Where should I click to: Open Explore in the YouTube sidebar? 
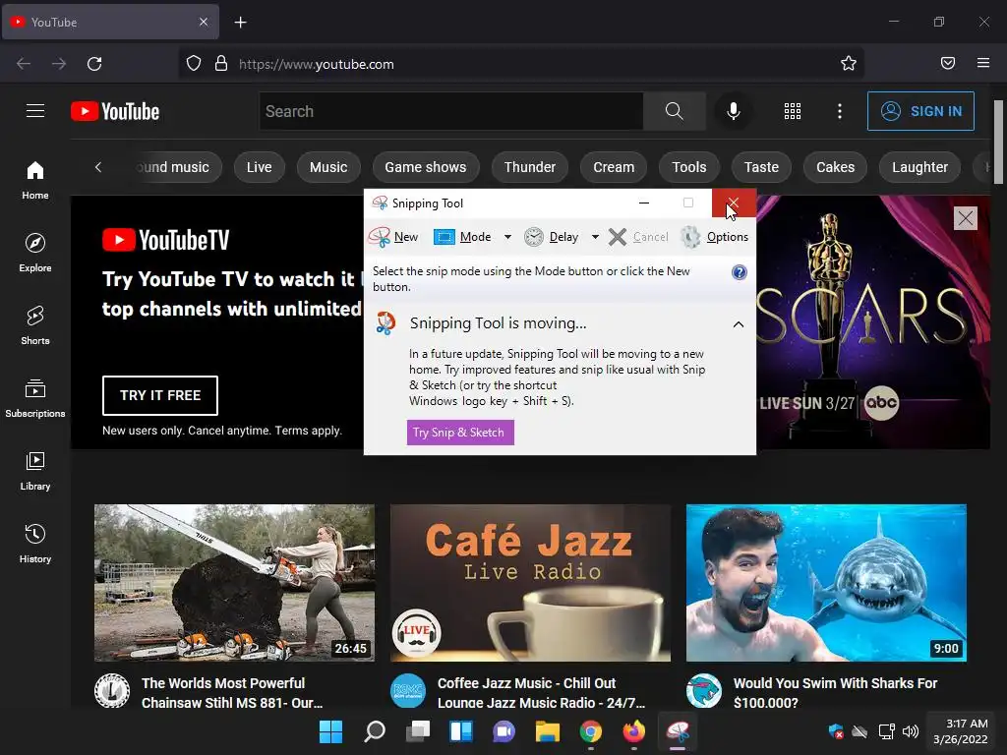pyautogui.click(x=35, y=253)
